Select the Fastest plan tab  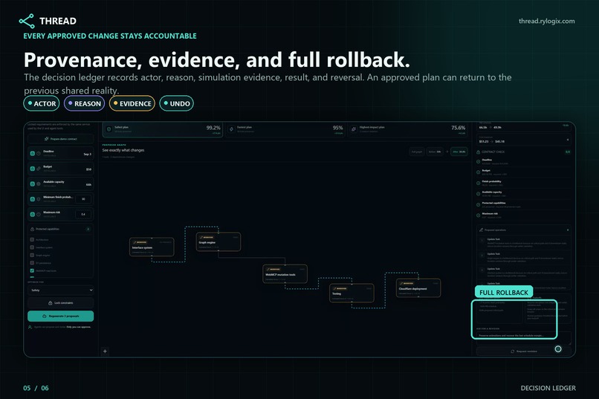point(285,129)
